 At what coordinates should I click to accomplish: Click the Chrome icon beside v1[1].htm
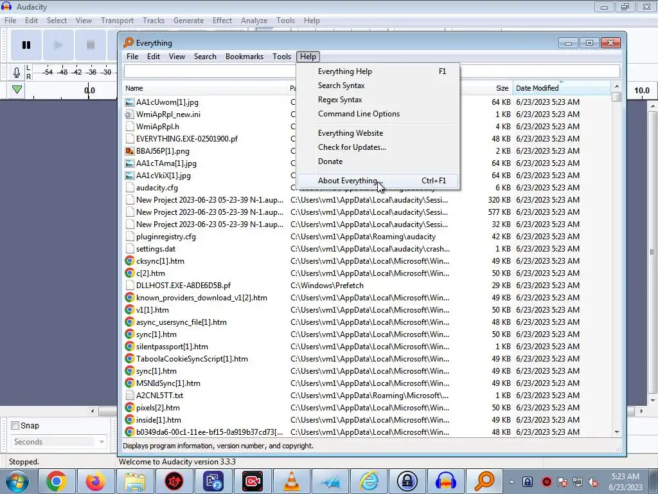pos(130,310)
